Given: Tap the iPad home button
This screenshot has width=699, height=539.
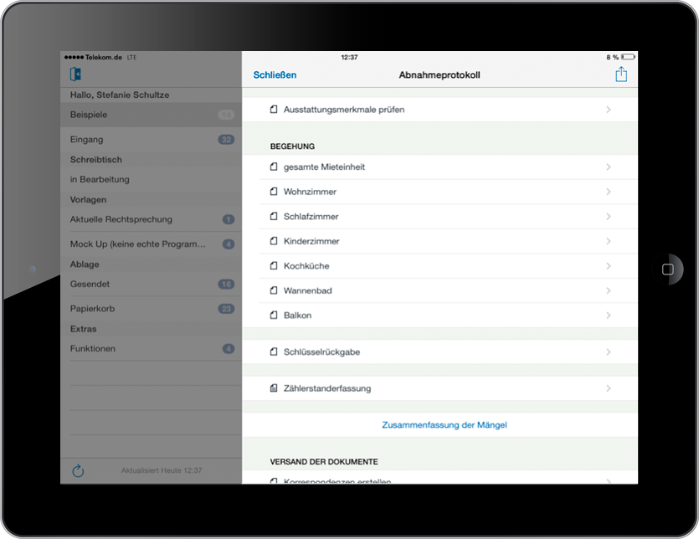Looking at the screenshot, I should tap(667, 269).
